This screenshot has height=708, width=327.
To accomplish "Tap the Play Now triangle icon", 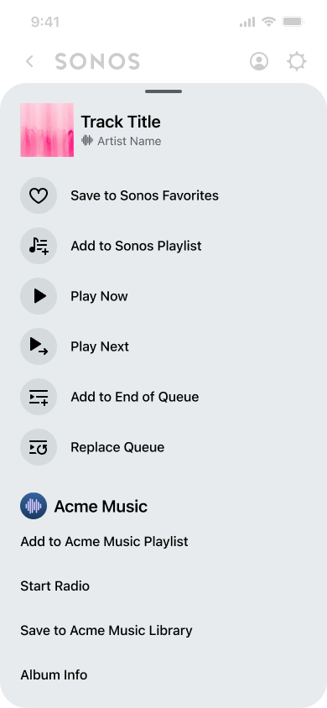I will pyautogui.click(x=39, y=296).
